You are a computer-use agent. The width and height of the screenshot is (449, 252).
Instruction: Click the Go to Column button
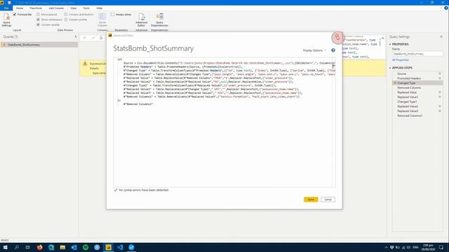[x=102, y=20]
